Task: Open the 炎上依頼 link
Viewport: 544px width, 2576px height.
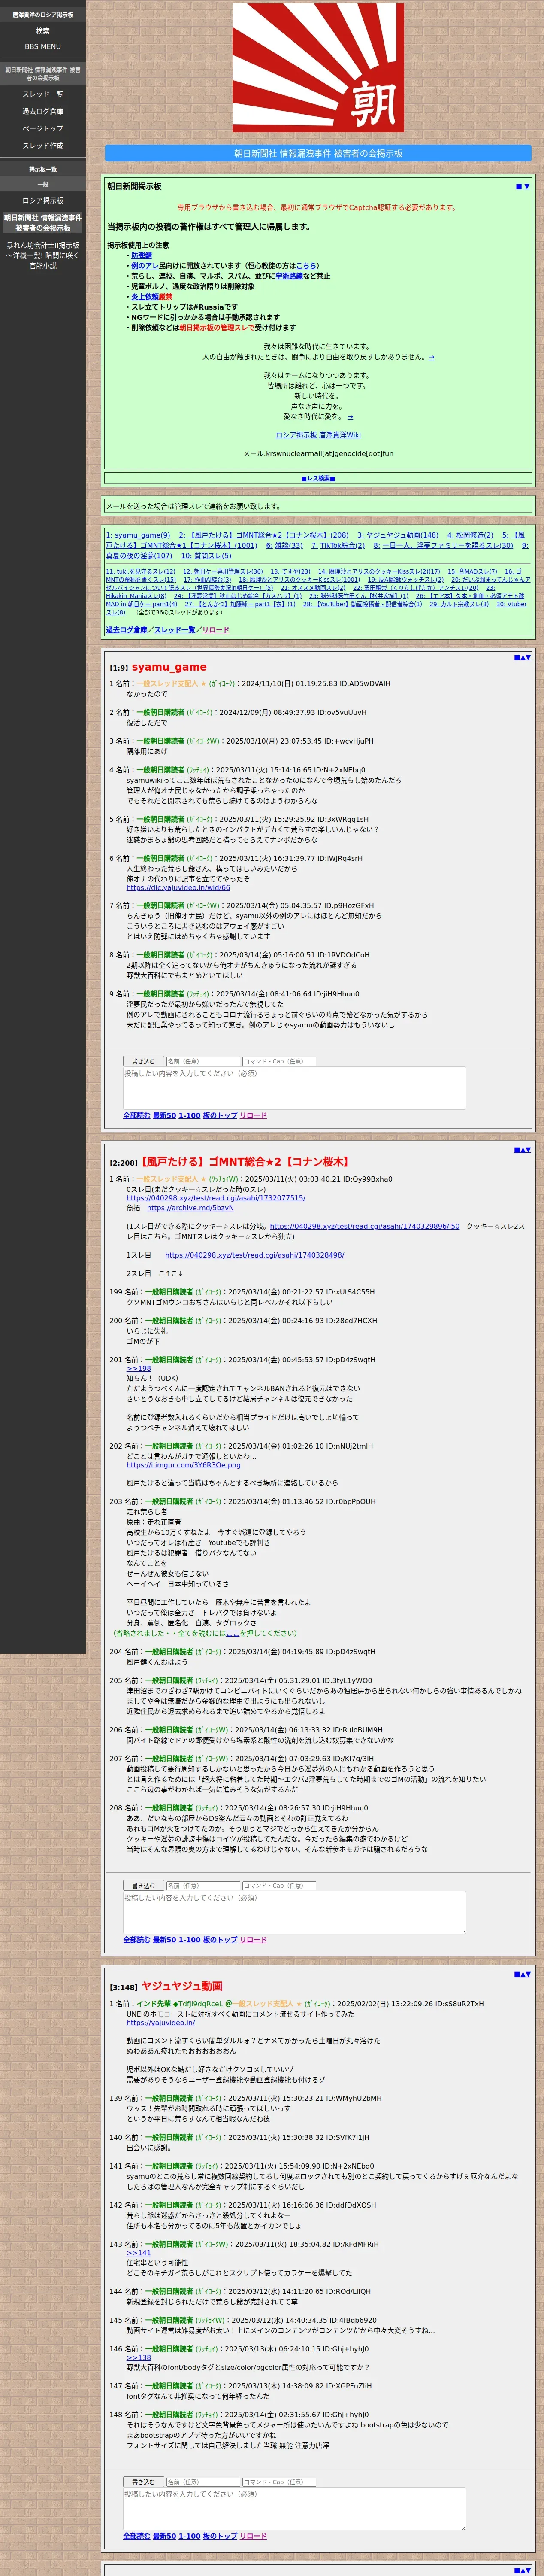Action: (144, 297)
